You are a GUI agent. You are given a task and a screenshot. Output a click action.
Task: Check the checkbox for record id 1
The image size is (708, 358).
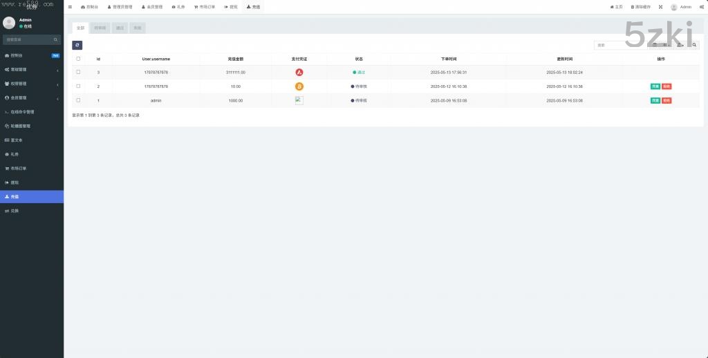point(78,100)
